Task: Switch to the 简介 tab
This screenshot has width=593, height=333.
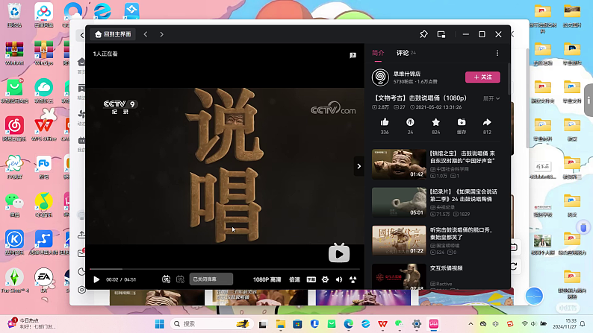Action: click(378, 53)
